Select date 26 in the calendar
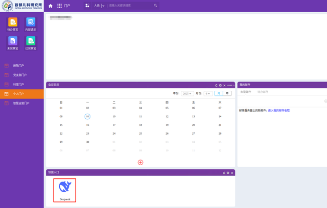The height and width of the screenshot is (208, 327). 167,134
